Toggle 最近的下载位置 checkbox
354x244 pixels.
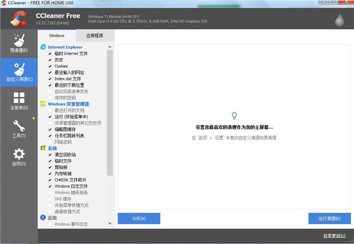click(50, 85)
